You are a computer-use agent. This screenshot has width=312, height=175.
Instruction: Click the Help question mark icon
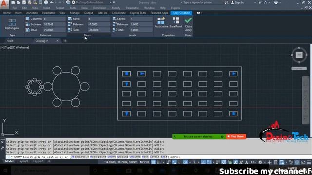pyautogui.click(x=276, y=2)
